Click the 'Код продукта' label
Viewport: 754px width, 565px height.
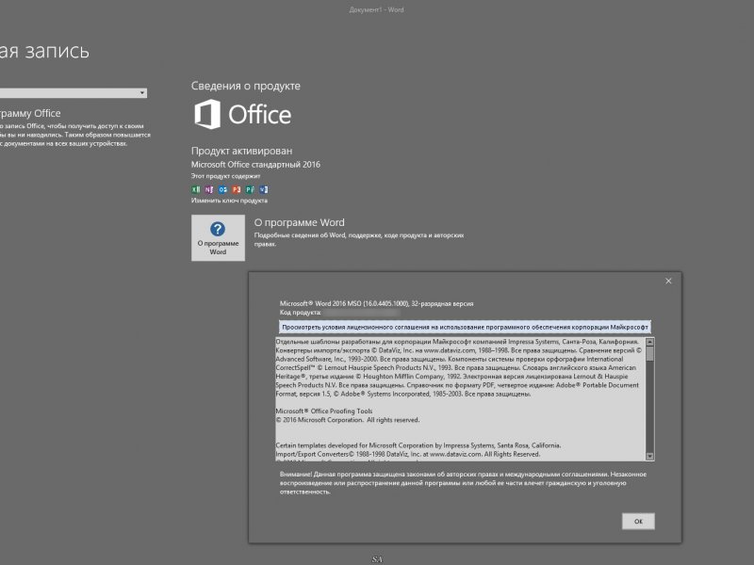(x=301, y=313)
